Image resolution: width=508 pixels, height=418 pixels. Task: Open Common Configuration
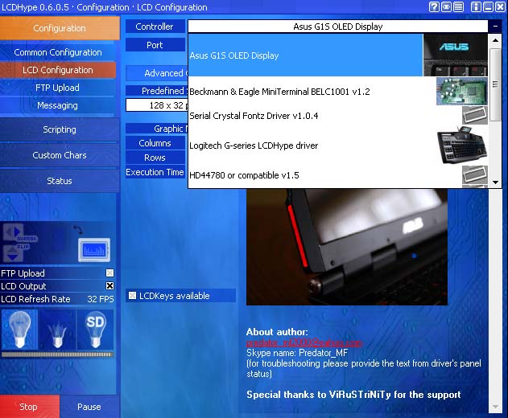point(58,52)
